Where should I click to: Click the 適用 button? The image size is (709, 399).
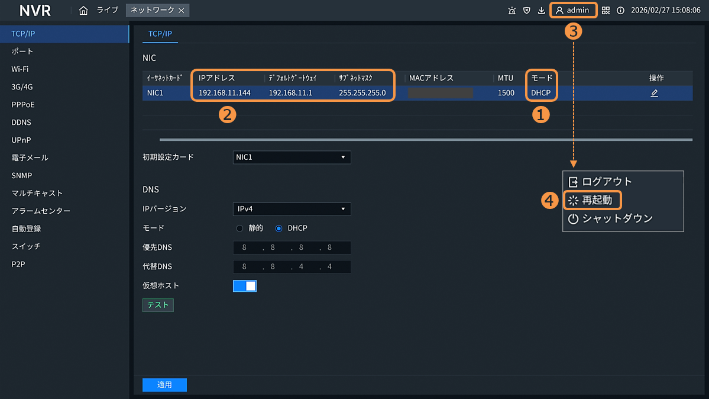[x=164, y=385]
